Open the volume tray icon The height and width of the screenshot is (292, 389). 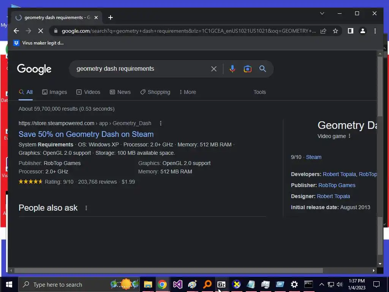340,284
